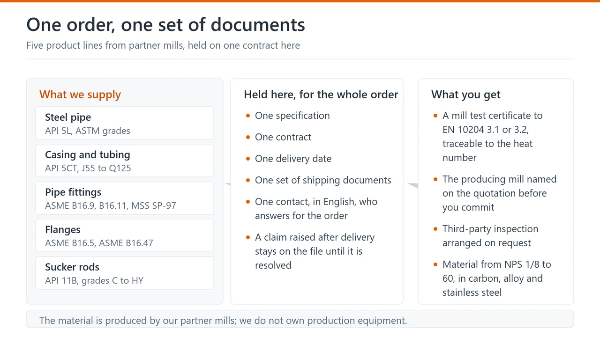Select the 'Sucker rods' card title

[x=72, y=267]
